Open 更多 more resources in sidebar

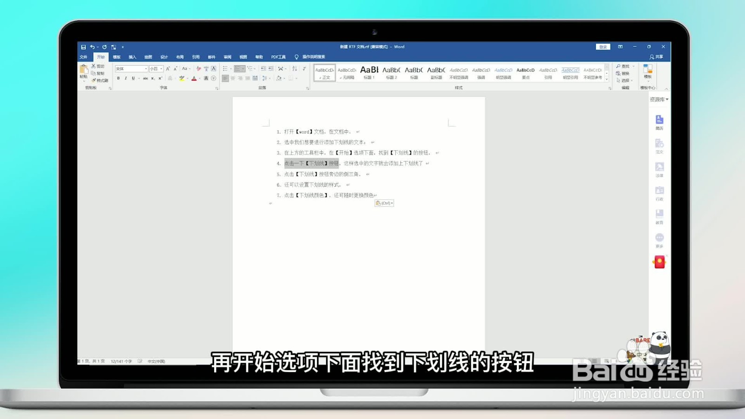pos(659,240)
